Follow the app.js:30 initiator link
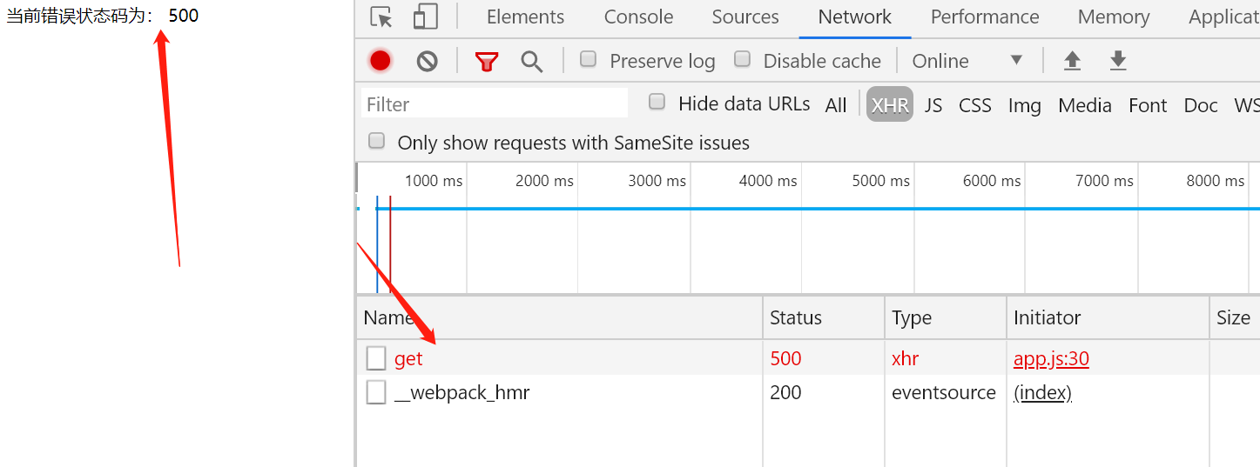The image size is (1260, 467). click(1051, 358)
